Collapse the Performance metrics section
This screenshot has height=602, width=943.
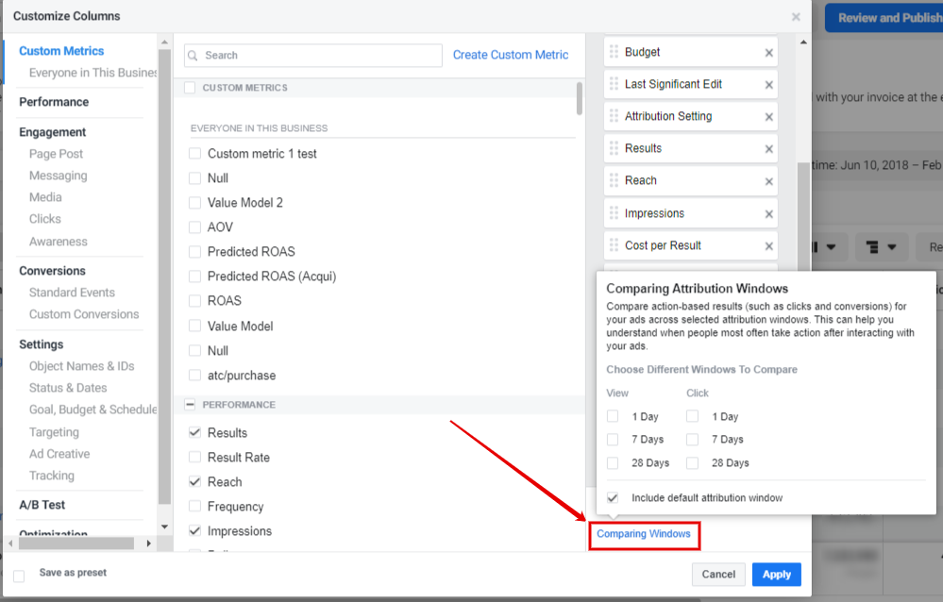coord(190,405)
